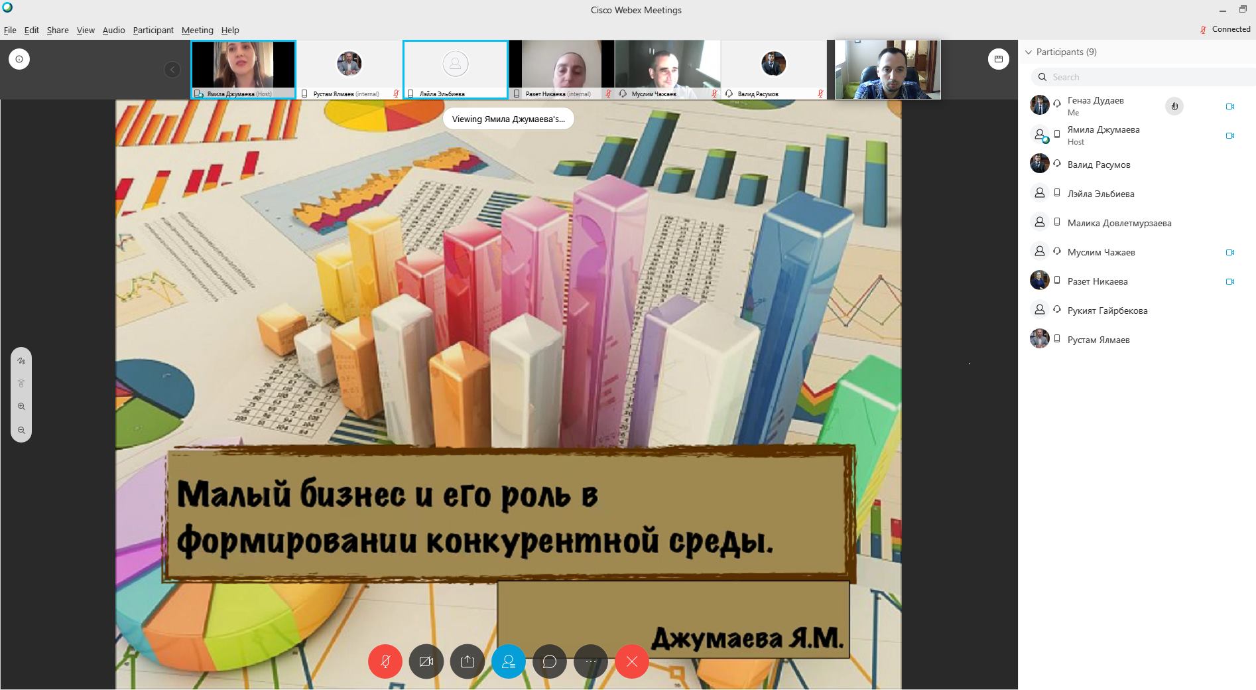Open the meeting info button
The width and height of the screenshot is (1256, 690).
19,59
